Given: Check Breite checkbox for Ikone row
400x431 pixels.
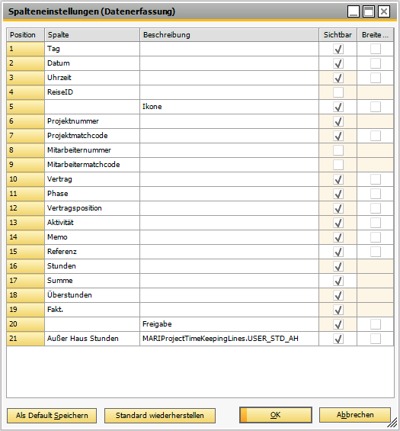Looking at the screenshot, I should (376, 107).
